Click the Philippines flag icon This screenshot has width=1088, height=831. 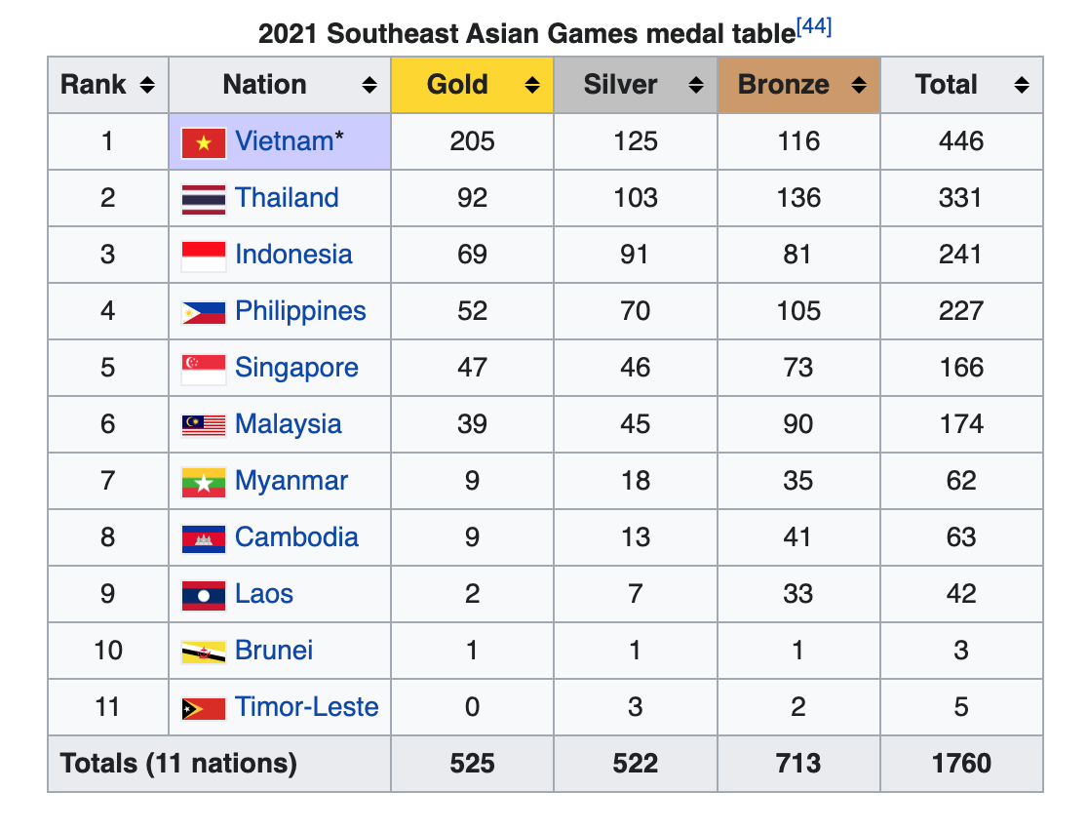click(204, 312)
